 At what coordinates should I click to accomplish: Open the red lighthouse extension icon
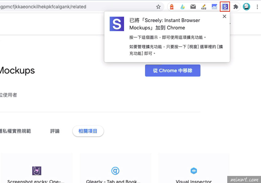tap(172, 7)
